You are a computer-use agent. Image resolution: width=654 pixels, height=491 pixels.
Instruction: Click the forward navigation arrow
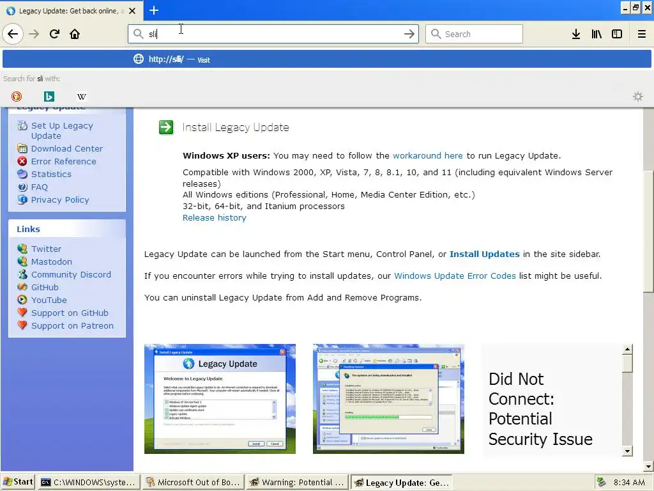34,34
